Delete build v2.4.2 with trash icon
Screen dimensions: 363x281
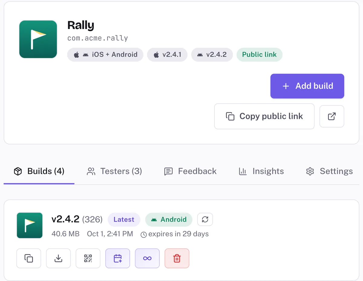[177, 258]
